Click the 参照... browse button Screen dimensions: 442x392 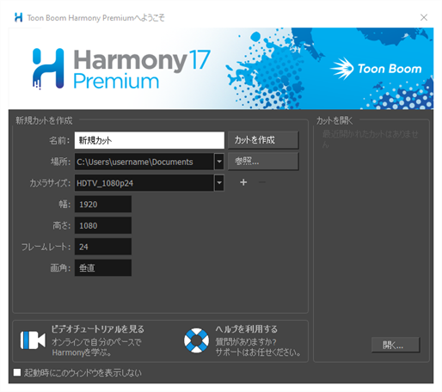click(263, 162)
